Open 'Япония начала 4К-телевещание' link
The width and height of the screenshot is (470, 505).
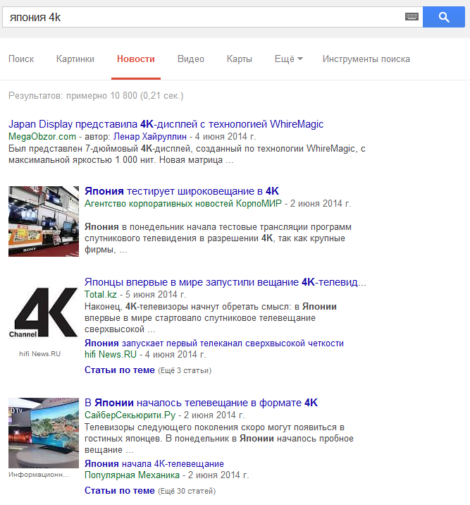[x=154, y=464]
